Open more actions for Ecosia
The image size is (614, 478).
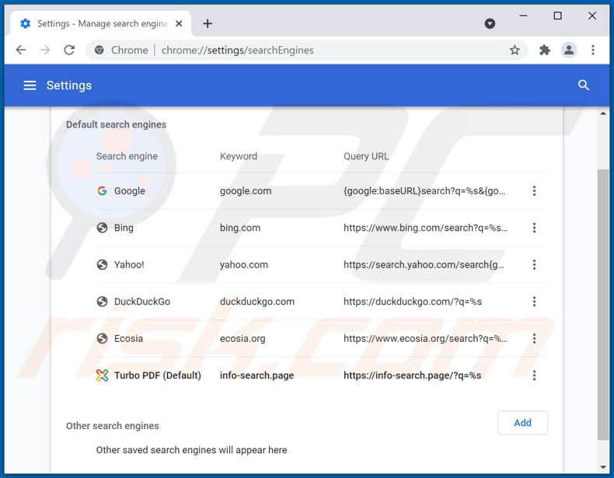pos(534,339)
